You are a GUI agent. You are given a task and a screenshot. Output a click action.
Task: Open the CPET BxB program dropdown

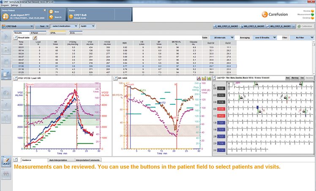(x=17, y=26)
